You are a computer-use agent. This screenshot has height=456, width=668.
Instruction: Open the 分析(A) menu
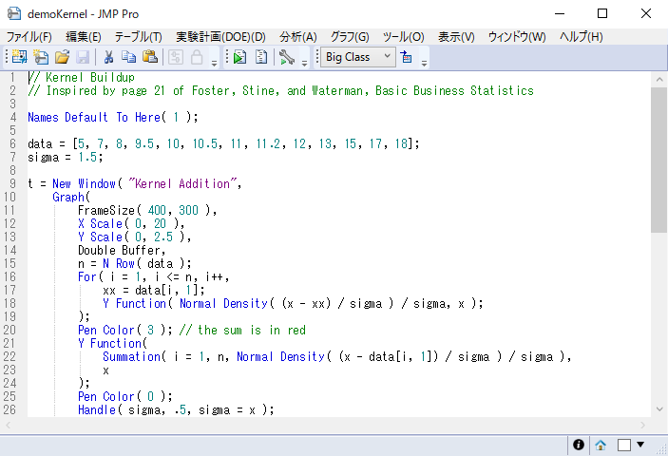click(x=297, y=36)
